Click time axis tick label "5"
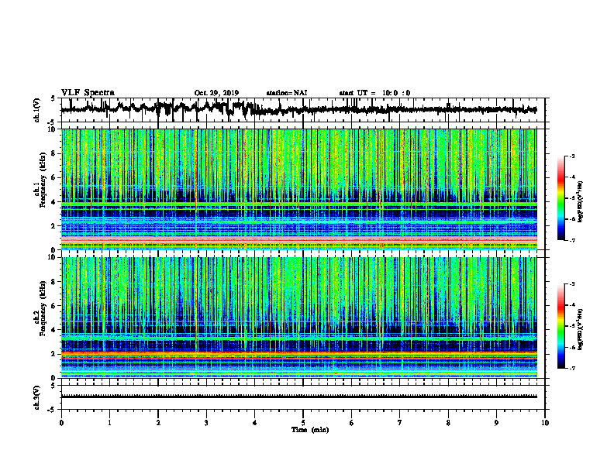Screen dimensions: 614x474 click(x=303, y=423)
